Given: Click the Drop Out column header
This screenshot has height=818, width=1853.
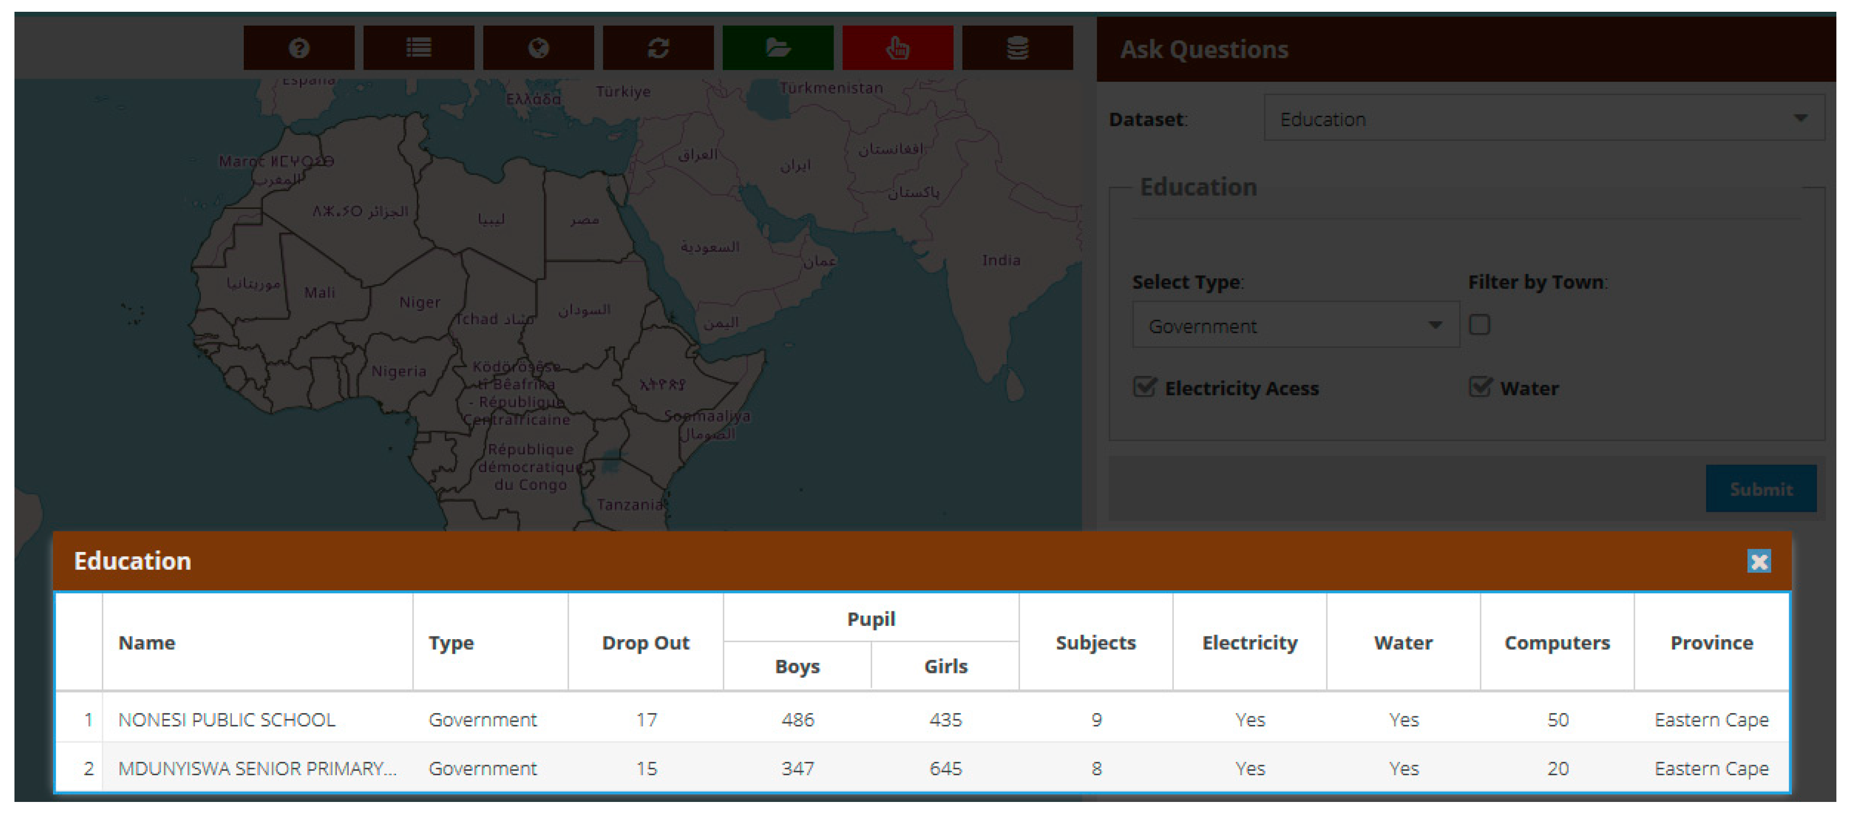Looking at the screenshot, I should click(x=645, y=642).
